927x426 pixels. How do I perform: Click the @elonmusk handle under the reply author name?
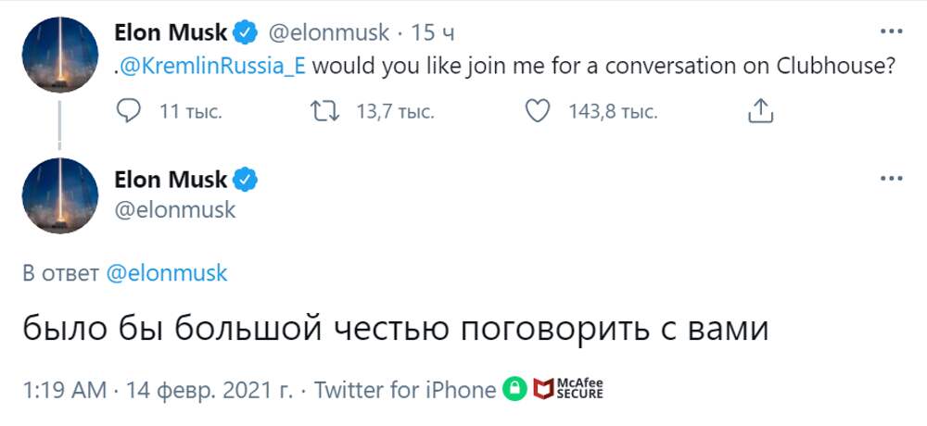click(175, 209)
